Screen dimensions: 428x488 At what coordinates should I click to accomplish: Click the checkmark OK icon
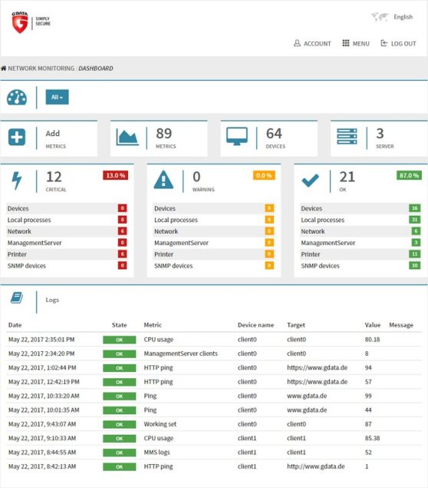(311, 180)
